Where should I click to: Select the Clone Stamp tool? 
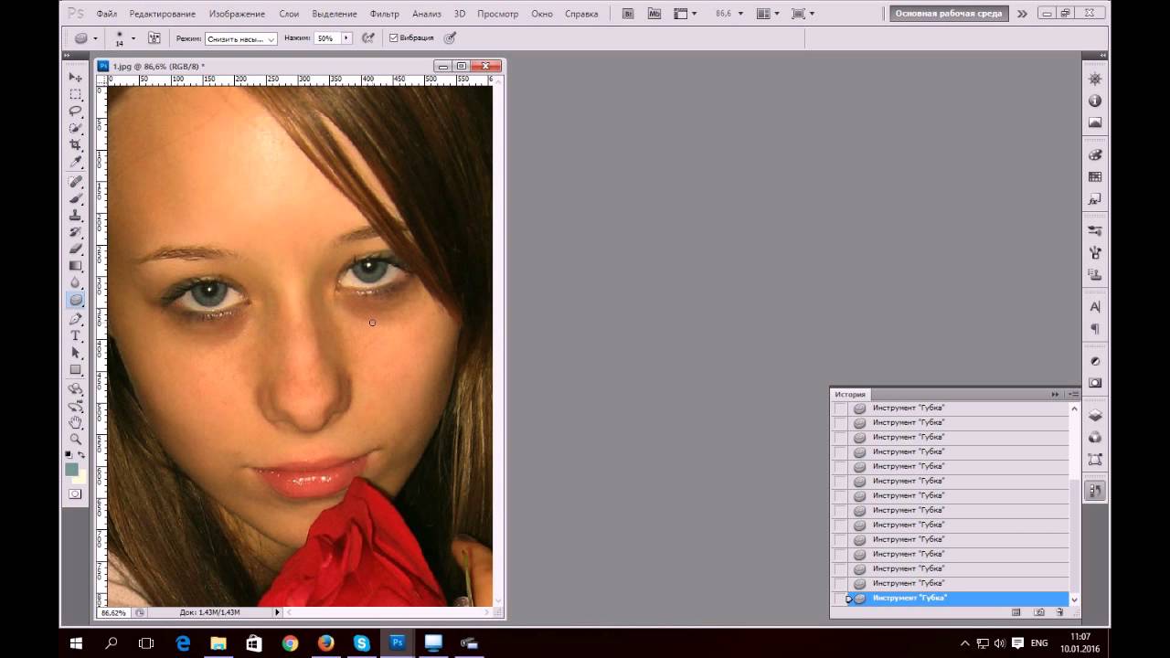coord(76,216)
